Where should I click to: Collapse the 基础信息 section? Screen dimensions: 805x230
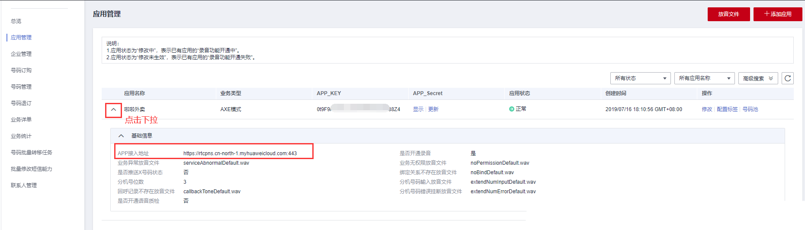(121, 136)
